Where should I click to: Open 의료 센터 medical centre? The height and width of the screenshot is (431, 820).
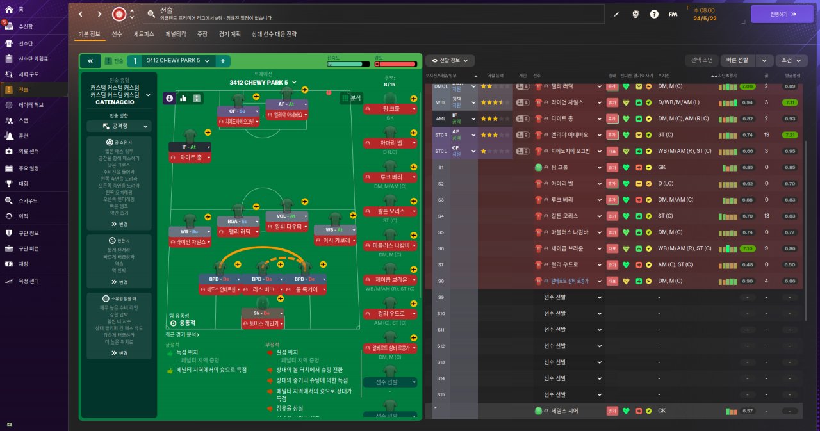coord(33,152)
